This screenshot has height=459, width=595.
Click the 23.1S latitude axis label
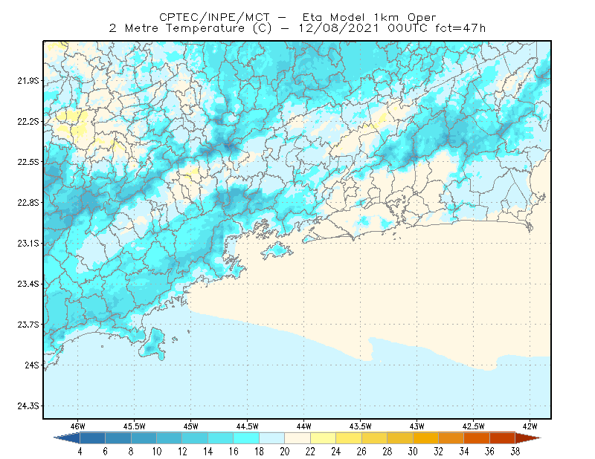[x=28, y=243]
